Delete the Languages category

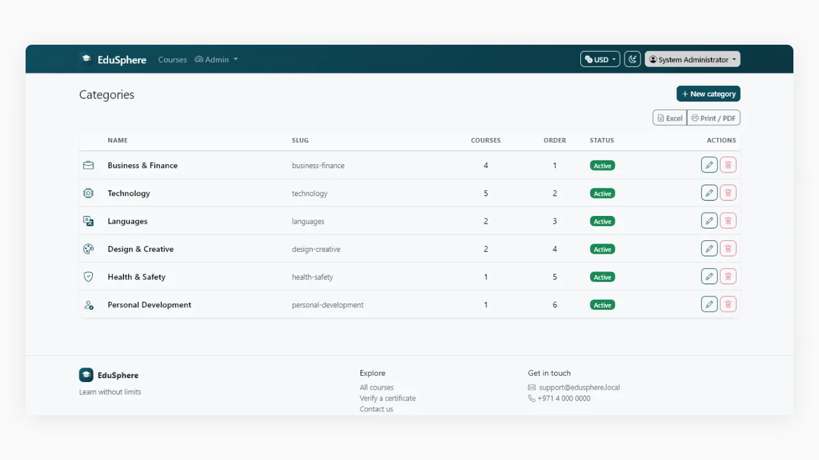(x=728, y=220)
